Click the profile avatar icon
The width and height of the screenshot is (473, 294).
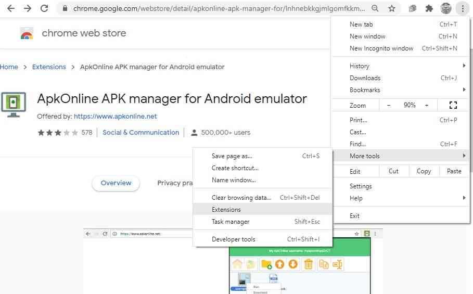[446, 8]
